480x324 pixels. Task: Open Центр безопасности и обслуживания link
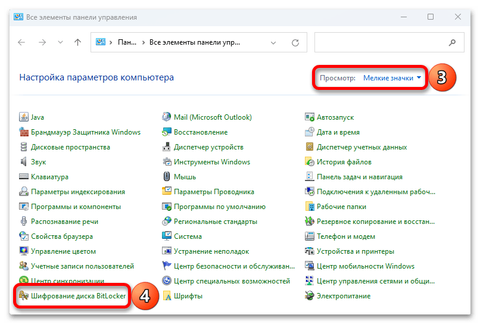[x=234, y=266]
